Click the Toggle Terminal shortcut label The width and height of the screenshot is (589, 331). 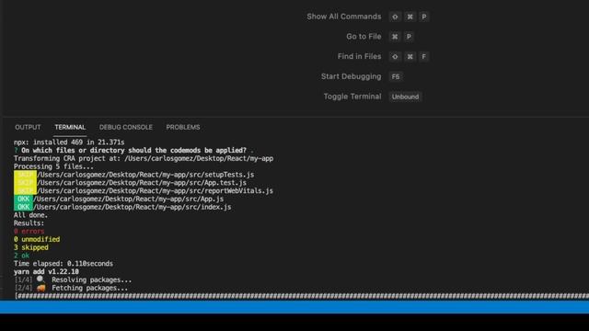click(352, 97)
